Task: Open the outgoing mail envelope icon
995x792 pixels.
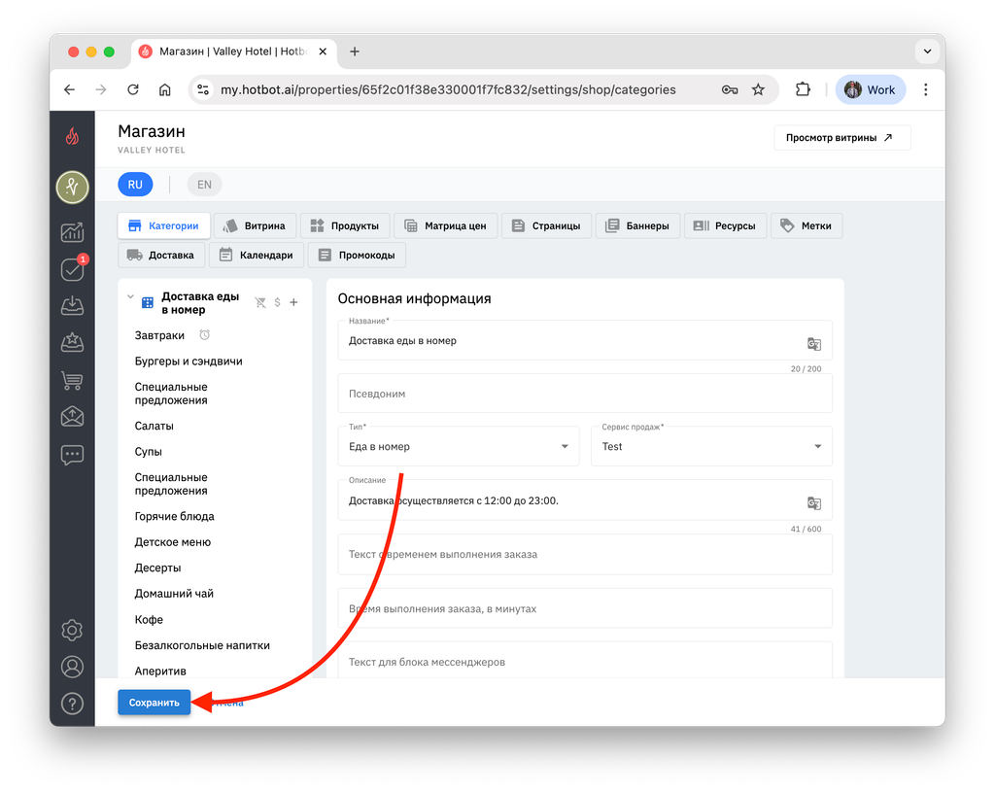Action: point(72,417)
